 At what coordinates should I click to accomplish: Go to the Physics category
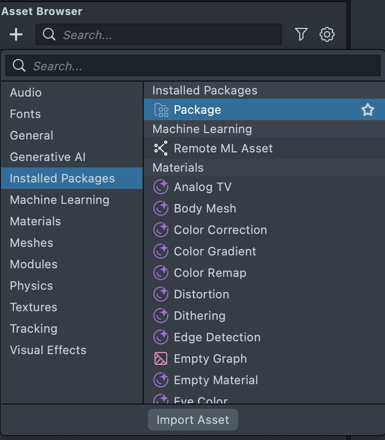(31, 286)
